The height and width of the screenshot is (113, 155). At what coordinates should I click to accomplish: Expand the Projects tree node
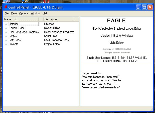tap(6, 44)
